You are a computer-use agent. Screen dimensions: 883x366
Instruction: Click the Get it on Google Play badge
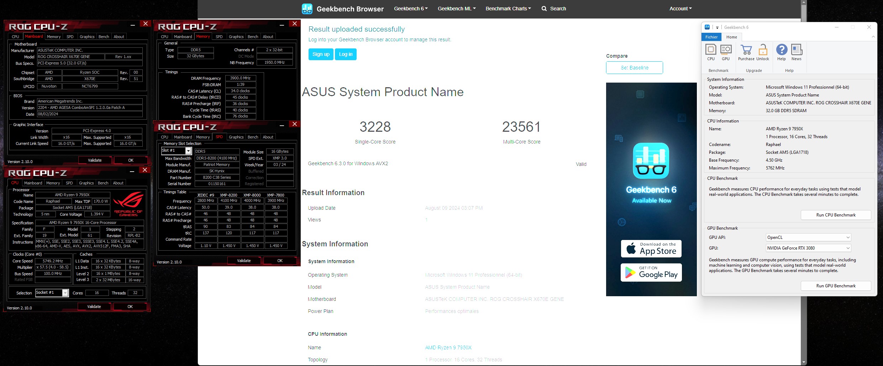(x=651, y=273)
